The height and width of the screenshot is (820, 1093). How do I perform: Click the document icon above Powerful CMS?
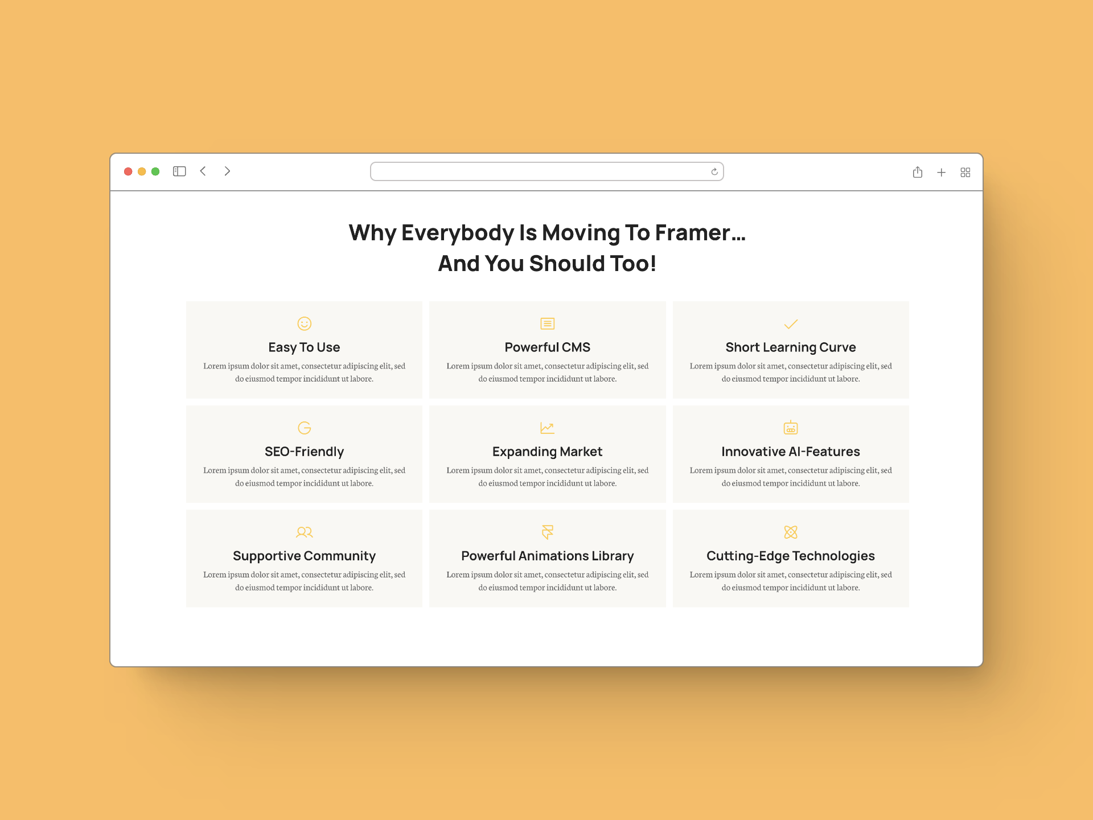(x=547, y=323)
